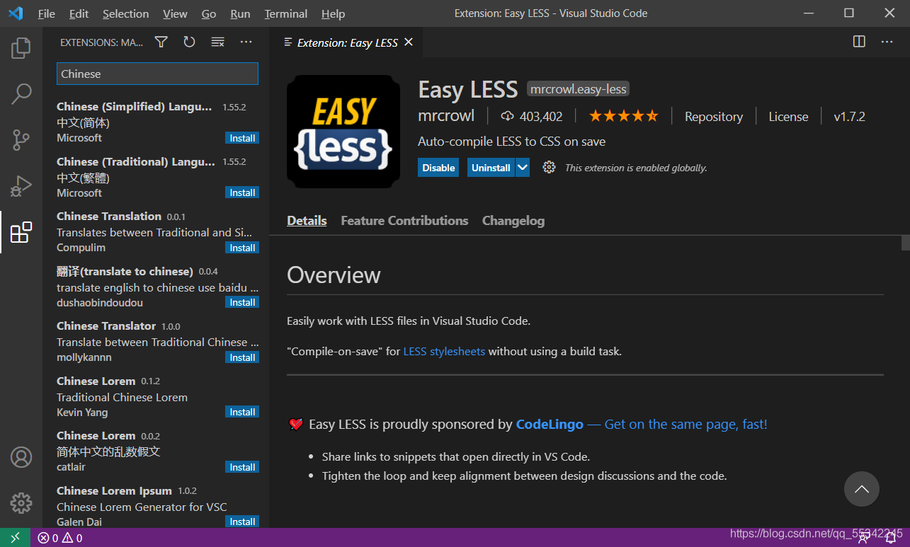Viewport: 910px width, 547px height.
Task: Uninstall the Easy LESS extension
Action: click(491, 168)
